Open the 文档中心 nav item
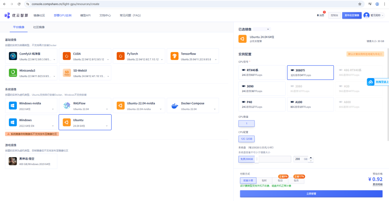The image size is (389, 201). point(105,15)
